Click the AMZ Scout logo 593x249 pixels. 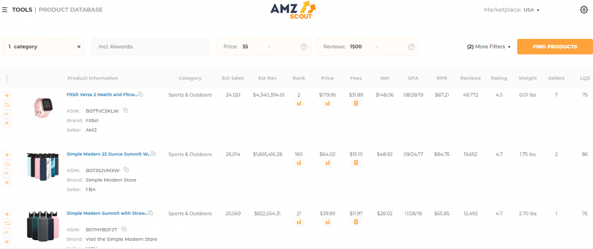click(x=293, y=10)
